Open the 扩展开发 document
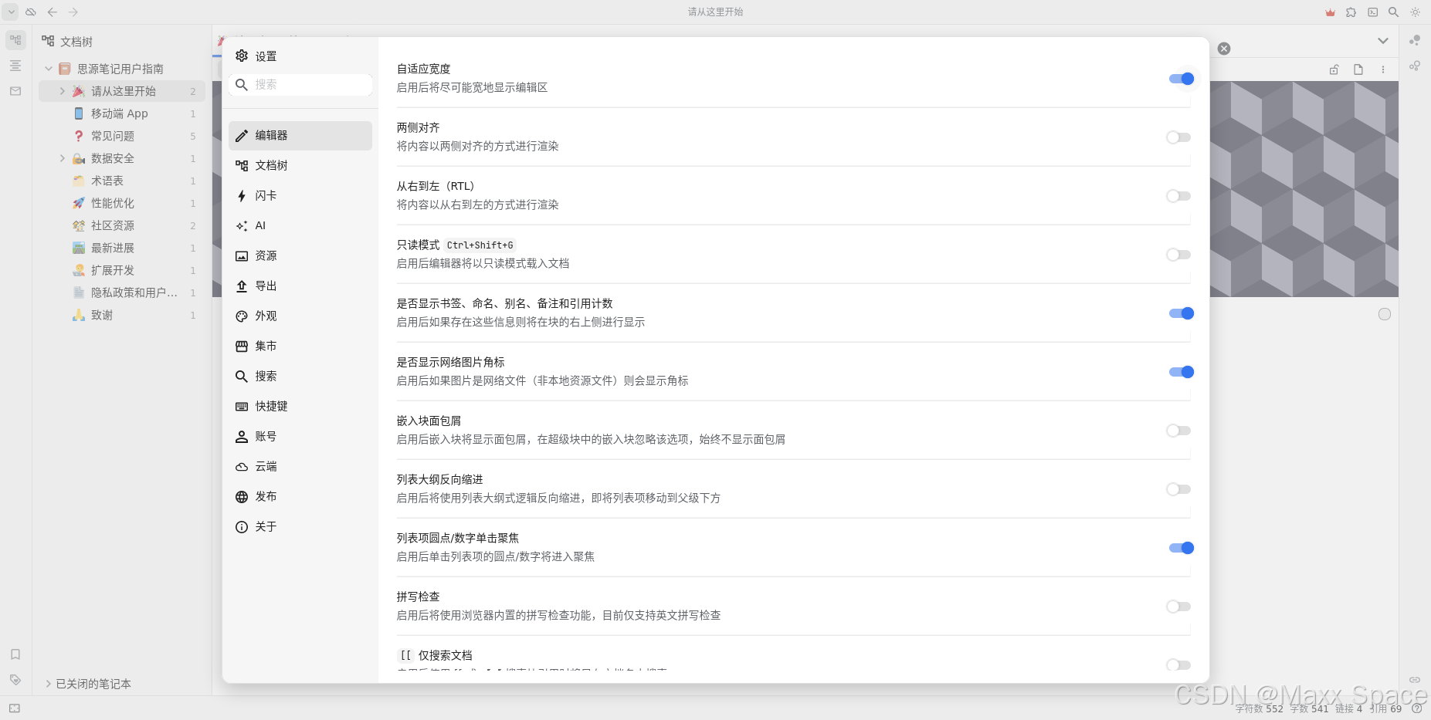Screen dimensions: 1431x720 click(122, 270)
